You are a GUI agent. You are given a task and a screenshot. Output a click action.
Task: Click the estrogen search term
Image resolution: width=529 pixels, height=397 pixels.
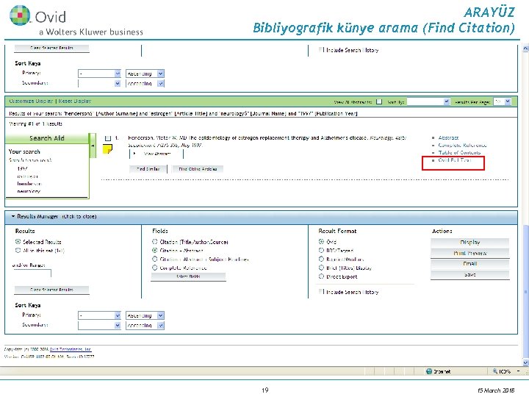pyautogui.click(x=28, y=176)
